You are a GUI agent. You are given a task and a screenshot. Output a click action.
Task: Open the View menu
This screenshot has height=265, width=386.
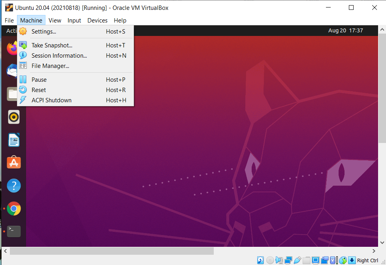55,21
